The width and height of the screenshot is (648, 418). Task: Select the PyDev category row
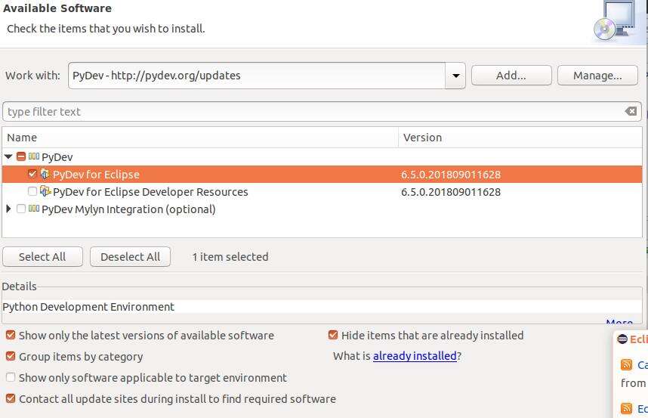click(x=322, y=156)
